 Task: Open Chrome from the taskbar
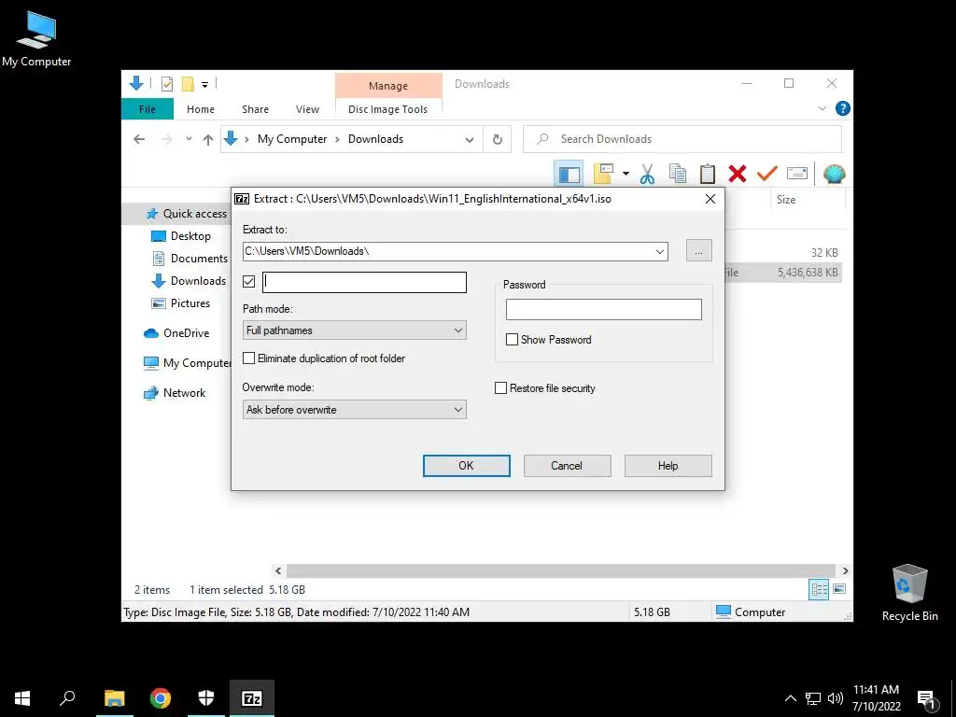161,698
